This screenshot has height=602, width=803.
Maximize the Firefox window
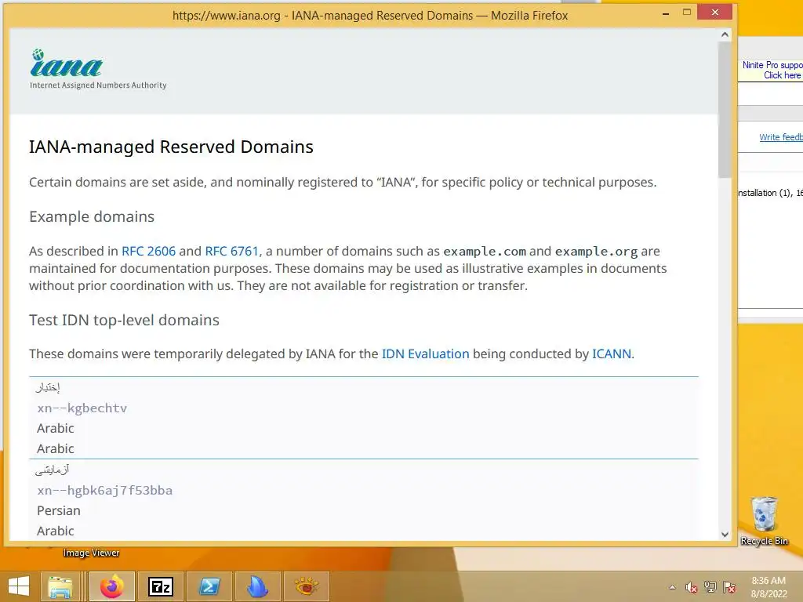pos(687,13)
